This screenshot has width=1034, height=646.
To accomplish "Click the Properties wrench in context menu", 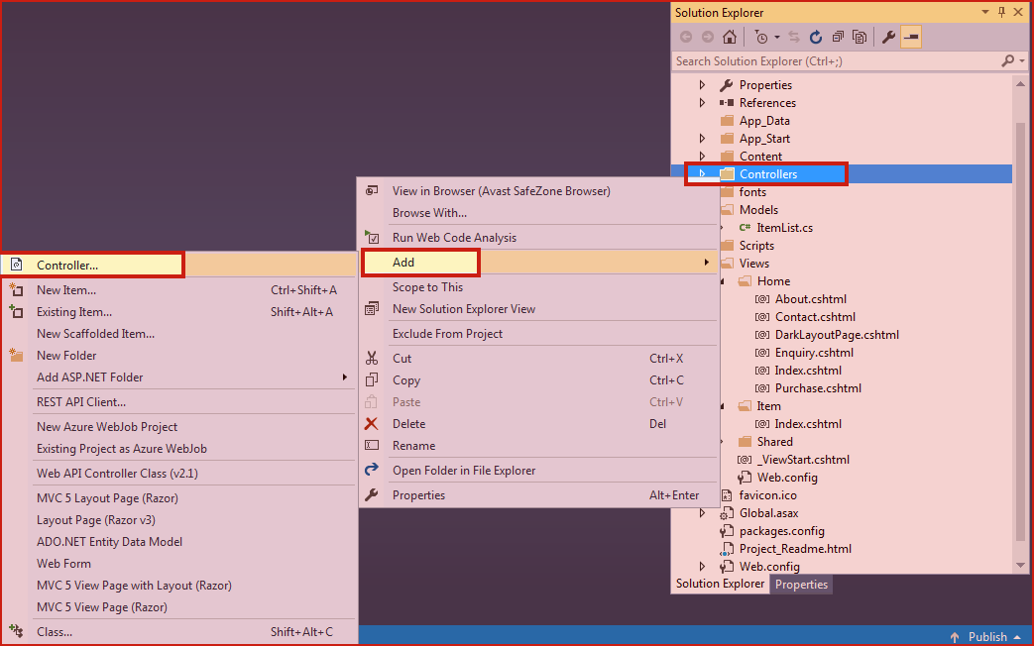I will (372, 494).
